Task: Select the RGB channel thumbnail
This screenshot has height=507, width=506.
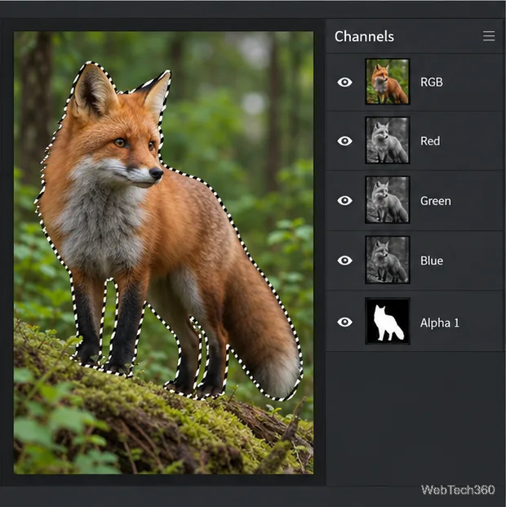Action: (x=388, y=82)
